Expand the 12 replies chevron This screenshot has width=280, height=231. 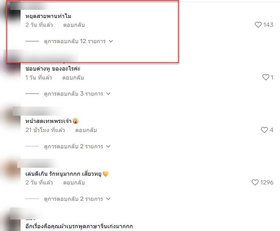tap(111, 41)
